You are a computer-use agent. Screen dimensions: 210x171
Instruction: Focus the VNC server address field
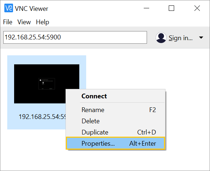75,38
